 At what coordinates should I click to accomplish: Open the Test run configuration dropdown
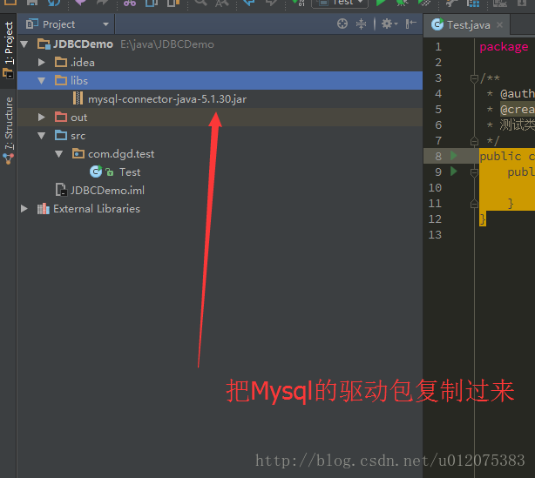pos(340,3)
